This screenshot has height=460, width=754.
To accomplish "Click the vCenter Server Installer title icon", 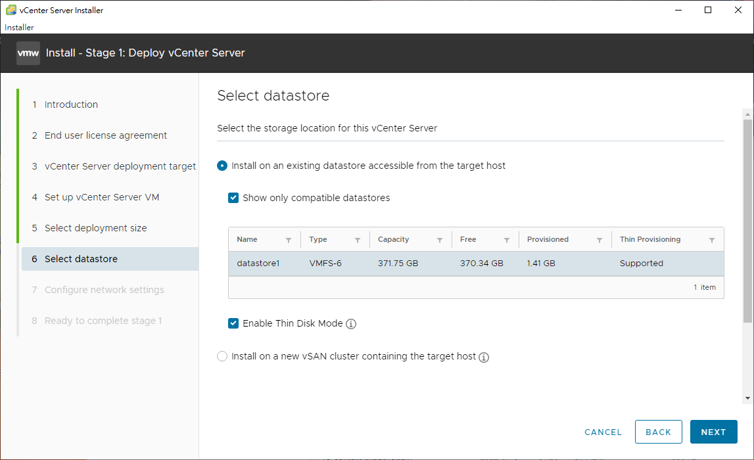I will click(11, 10).
